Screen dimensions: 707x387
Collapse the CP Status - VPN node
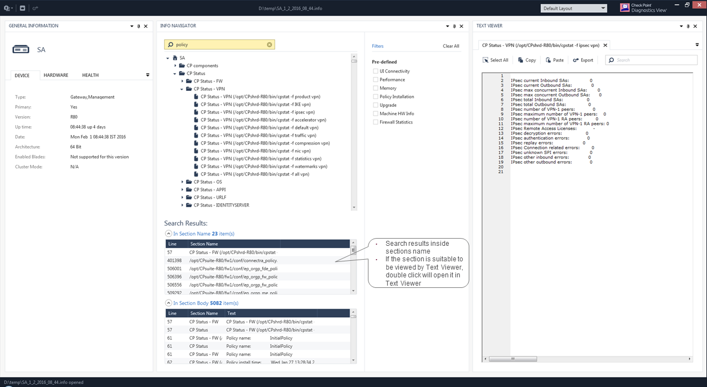click(x=182, y=89)
